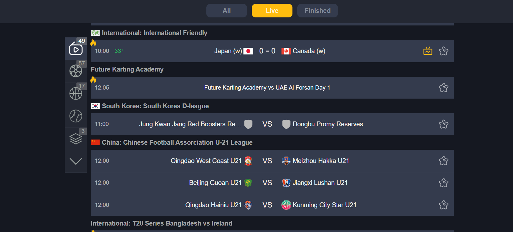Screen dimensions: 513x232
Task: Favorite the Qingdao Hainiu U21 match
Action: [444, 205]
